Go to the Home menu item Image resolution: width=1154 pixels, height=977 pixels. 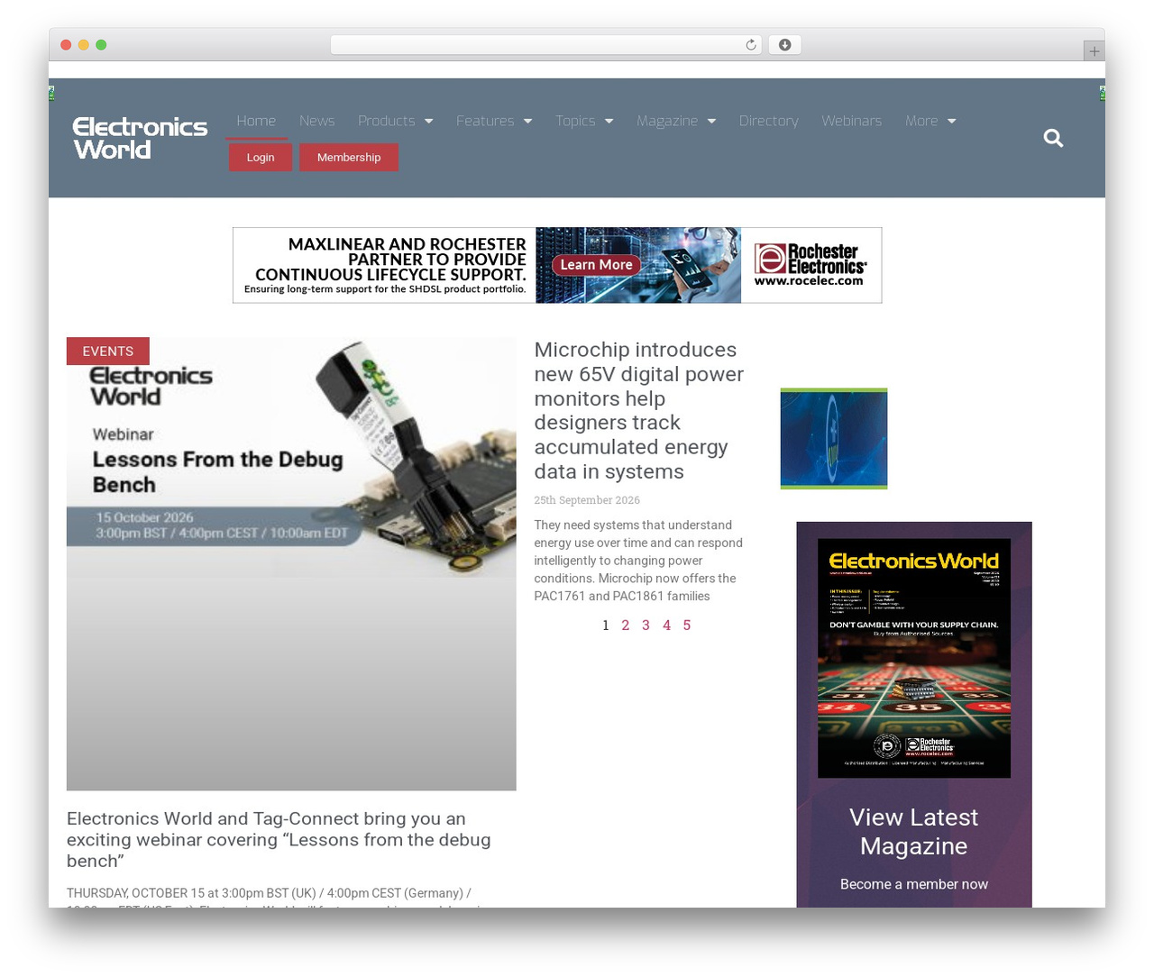click(256, 121)
